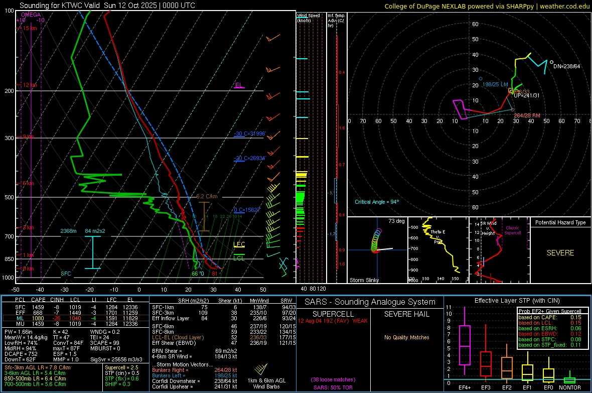The width and height of the screenshot is (592, 393).
Task: Click the '12 Aug 04 19Z (FAV) WEAK' match
Action: pos(333,321)
